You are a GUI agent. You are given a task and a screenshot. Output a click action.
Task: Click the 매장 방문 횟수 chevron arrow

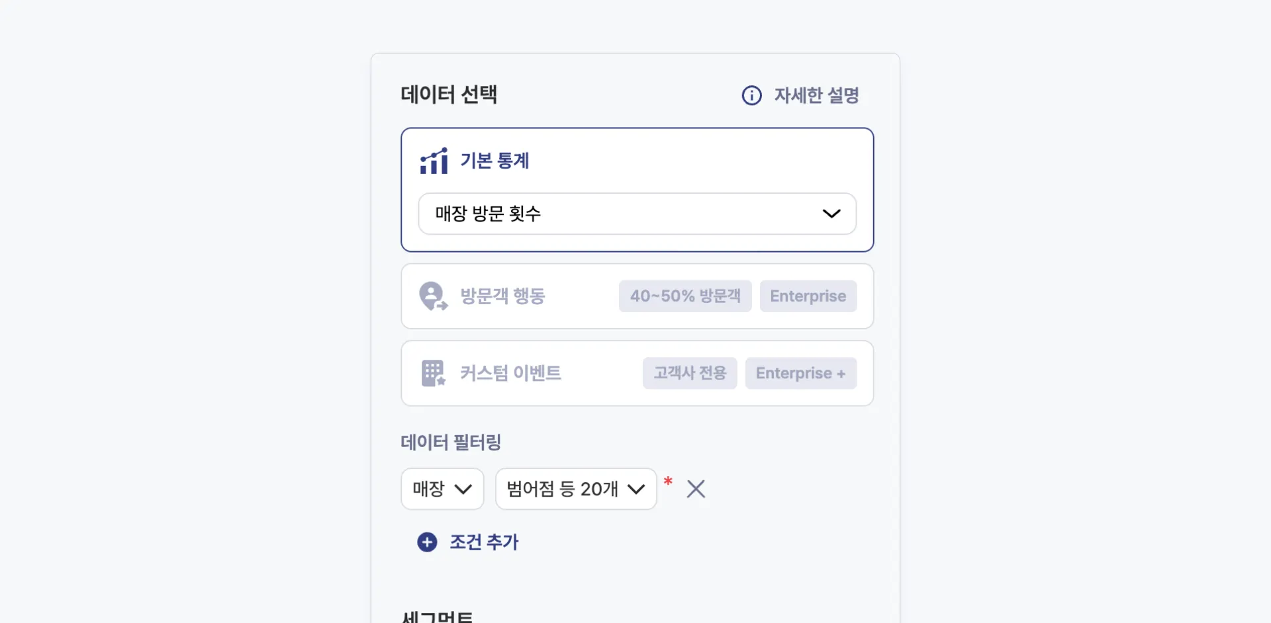point(831,214)
